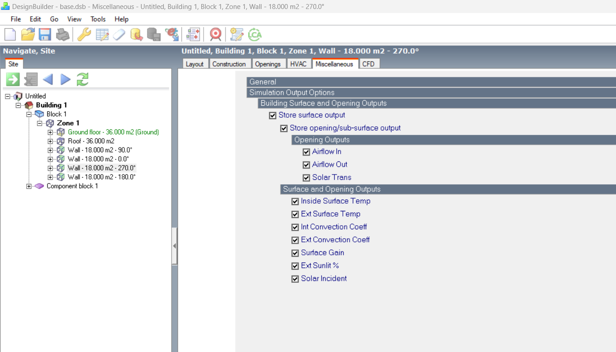Expand the General section header

[431, 82]
